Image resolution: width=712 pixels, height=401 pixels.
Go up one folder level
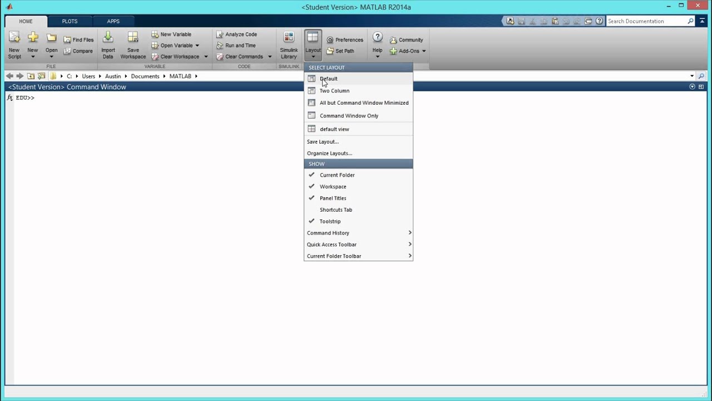(x=31, y=76)
